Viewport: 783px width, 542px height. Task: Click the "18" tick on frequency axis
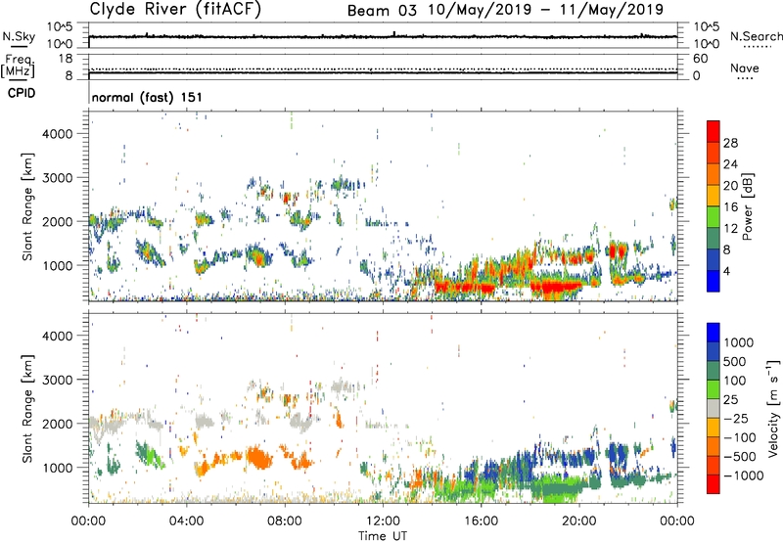pyautogui.click(x=66, y=59)
